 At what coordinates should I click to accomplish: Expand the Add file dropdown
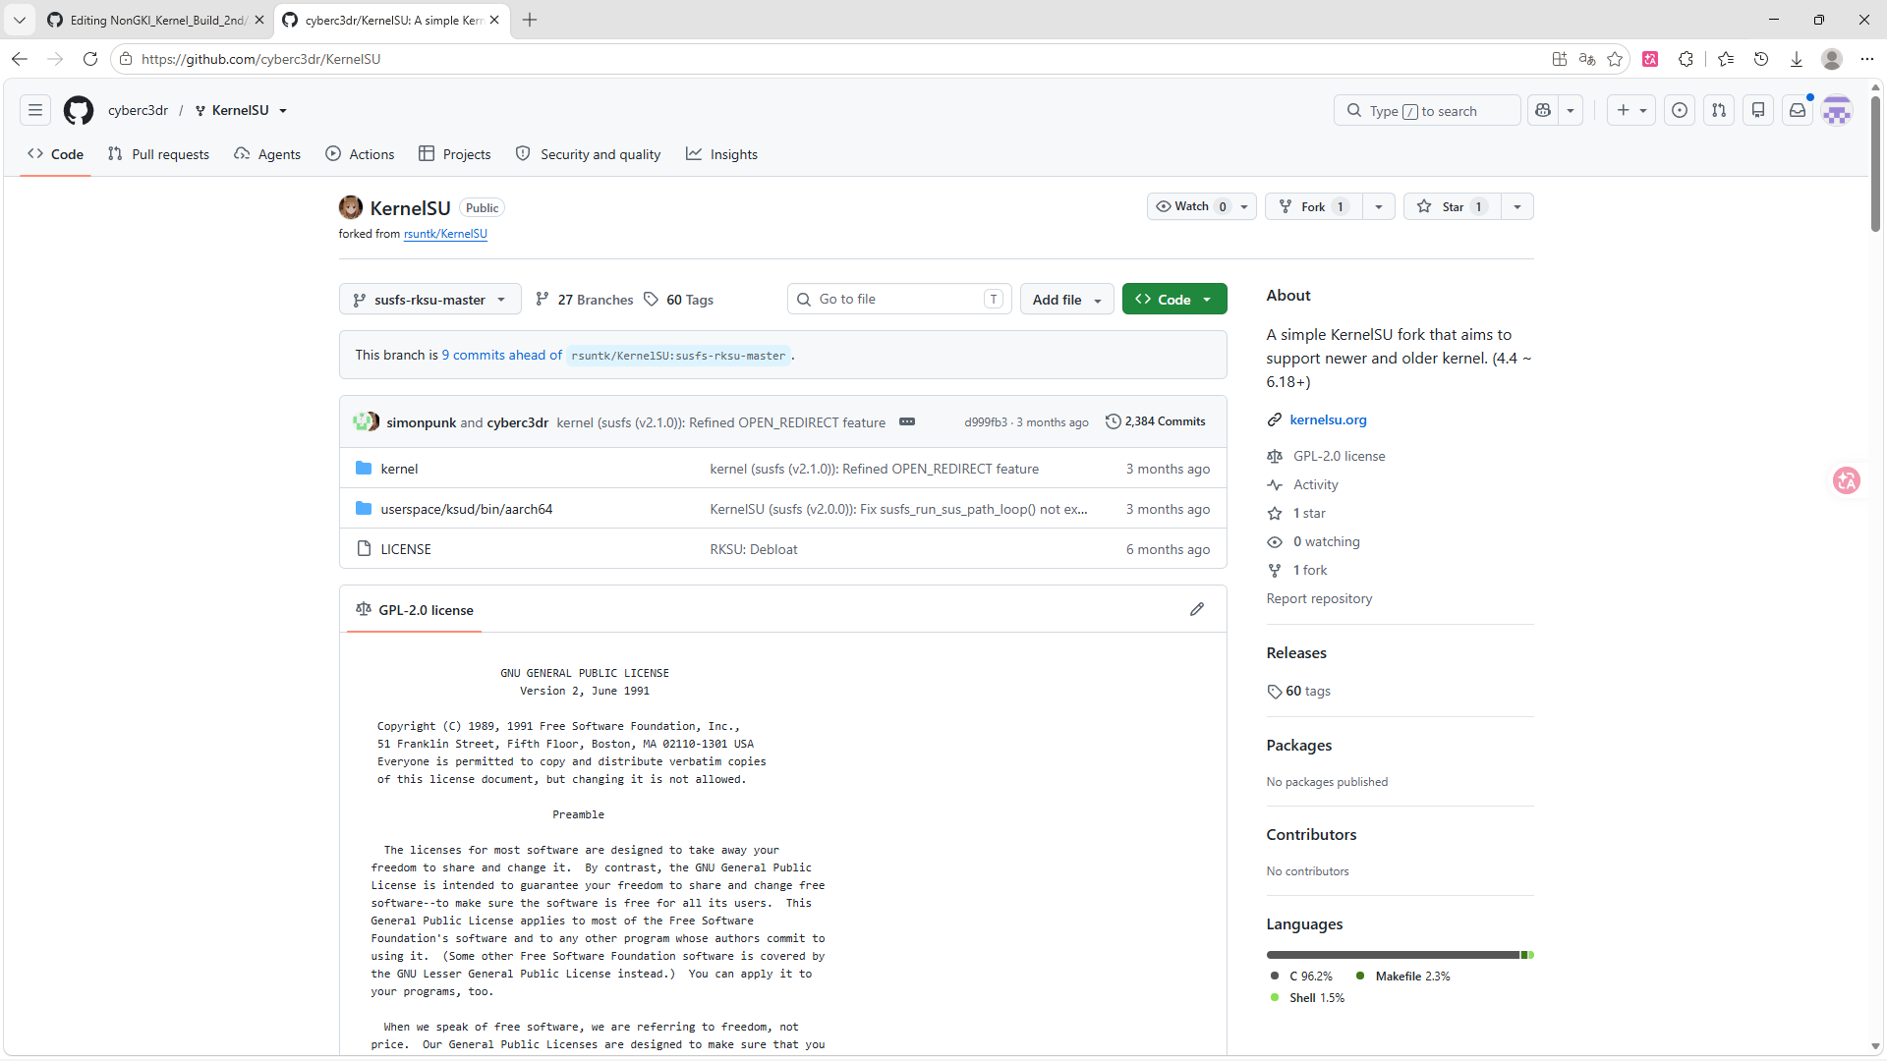point(1067,300)
